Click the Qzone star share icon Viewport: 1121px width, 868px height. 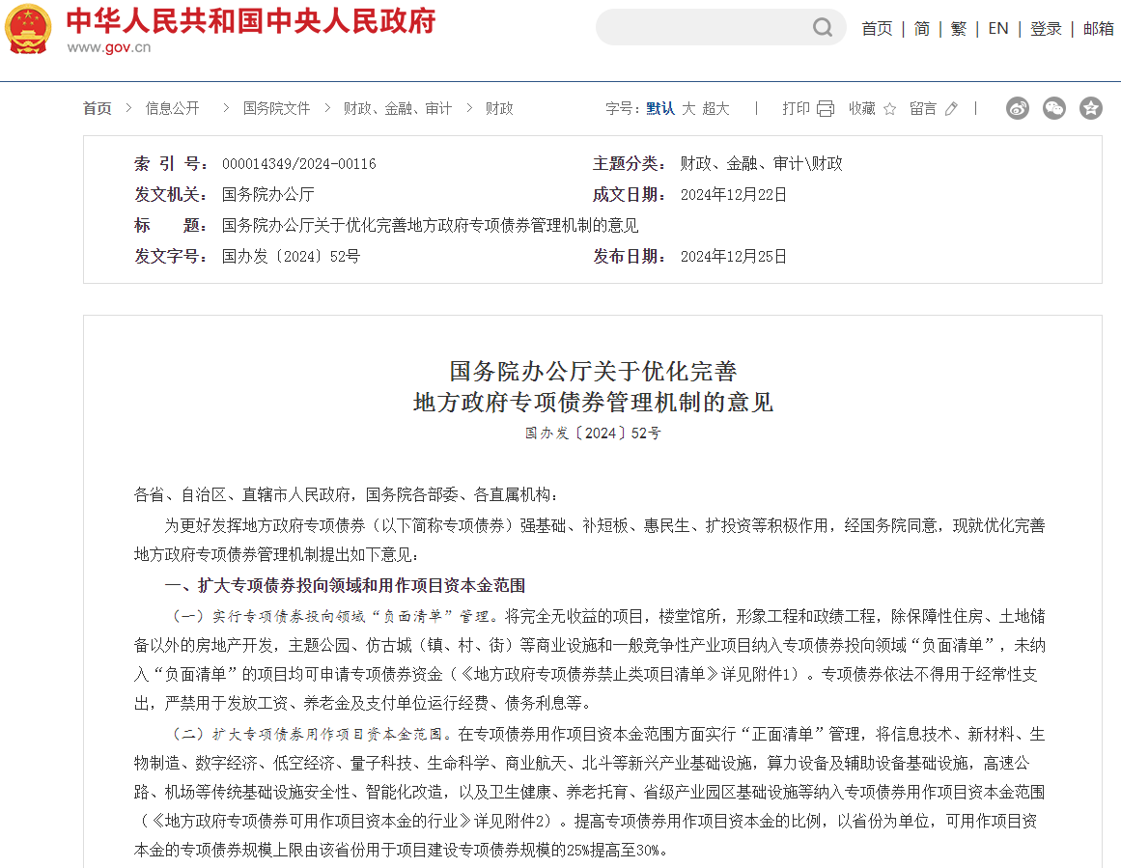[x=1091, y=108]
